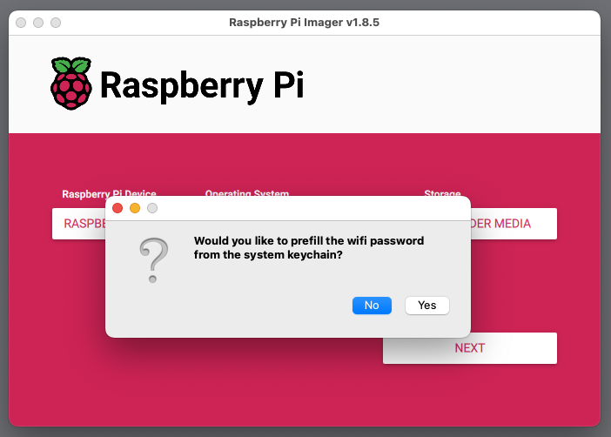Click the large 'Raspberry Pi' heading text

(202, 86)
